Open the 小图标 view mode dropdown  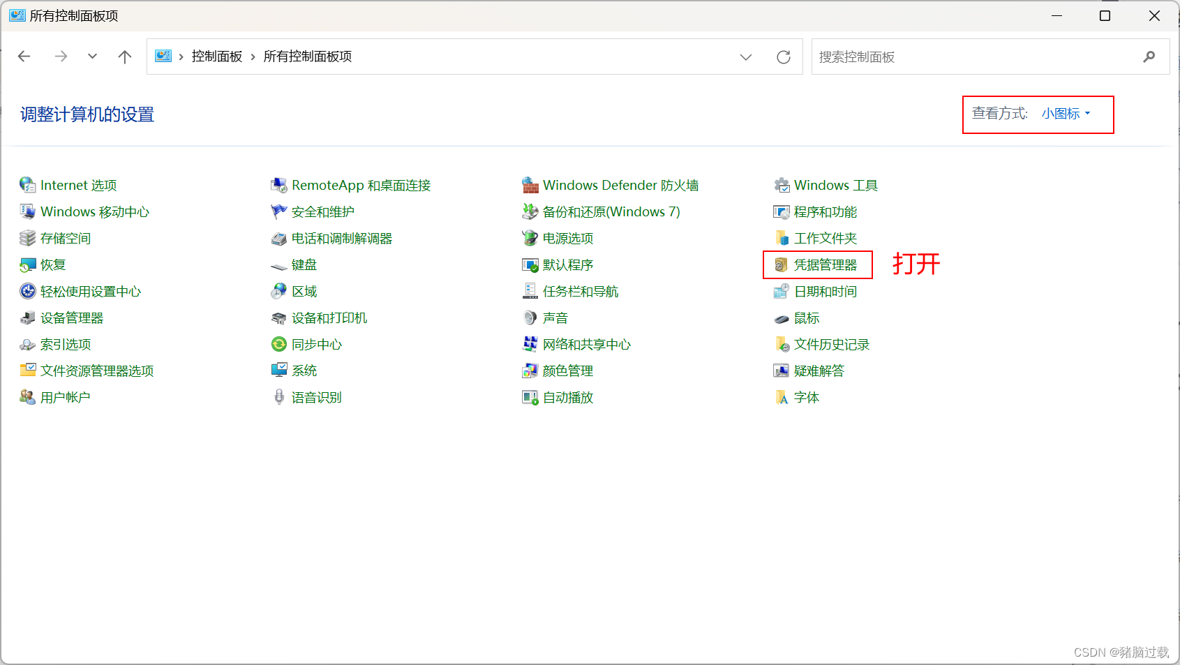point(1066,114)
